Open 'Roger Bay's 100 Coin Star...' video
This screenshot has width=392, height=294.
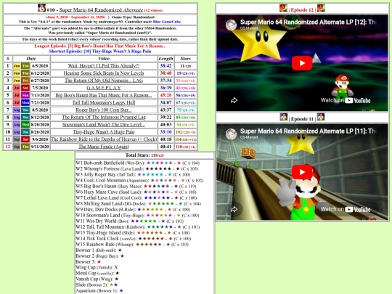[104, 110]
